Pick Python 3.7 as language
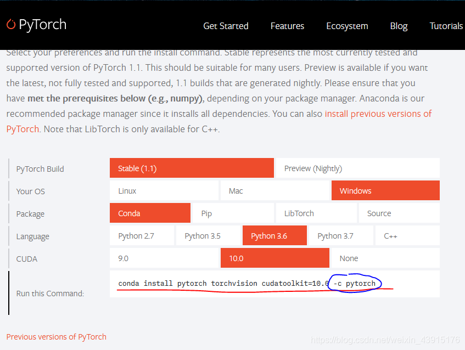The width and height of the screenshot is (465, 350). (x=341, y=235)
